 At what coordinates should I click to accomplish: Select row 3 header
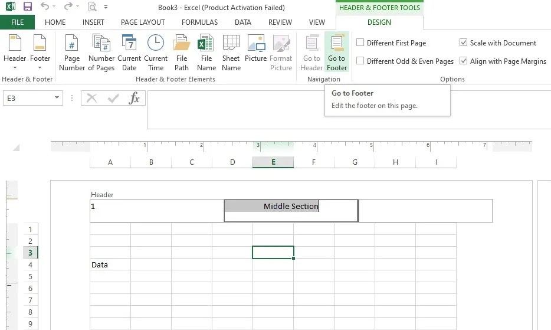(30, 253)
